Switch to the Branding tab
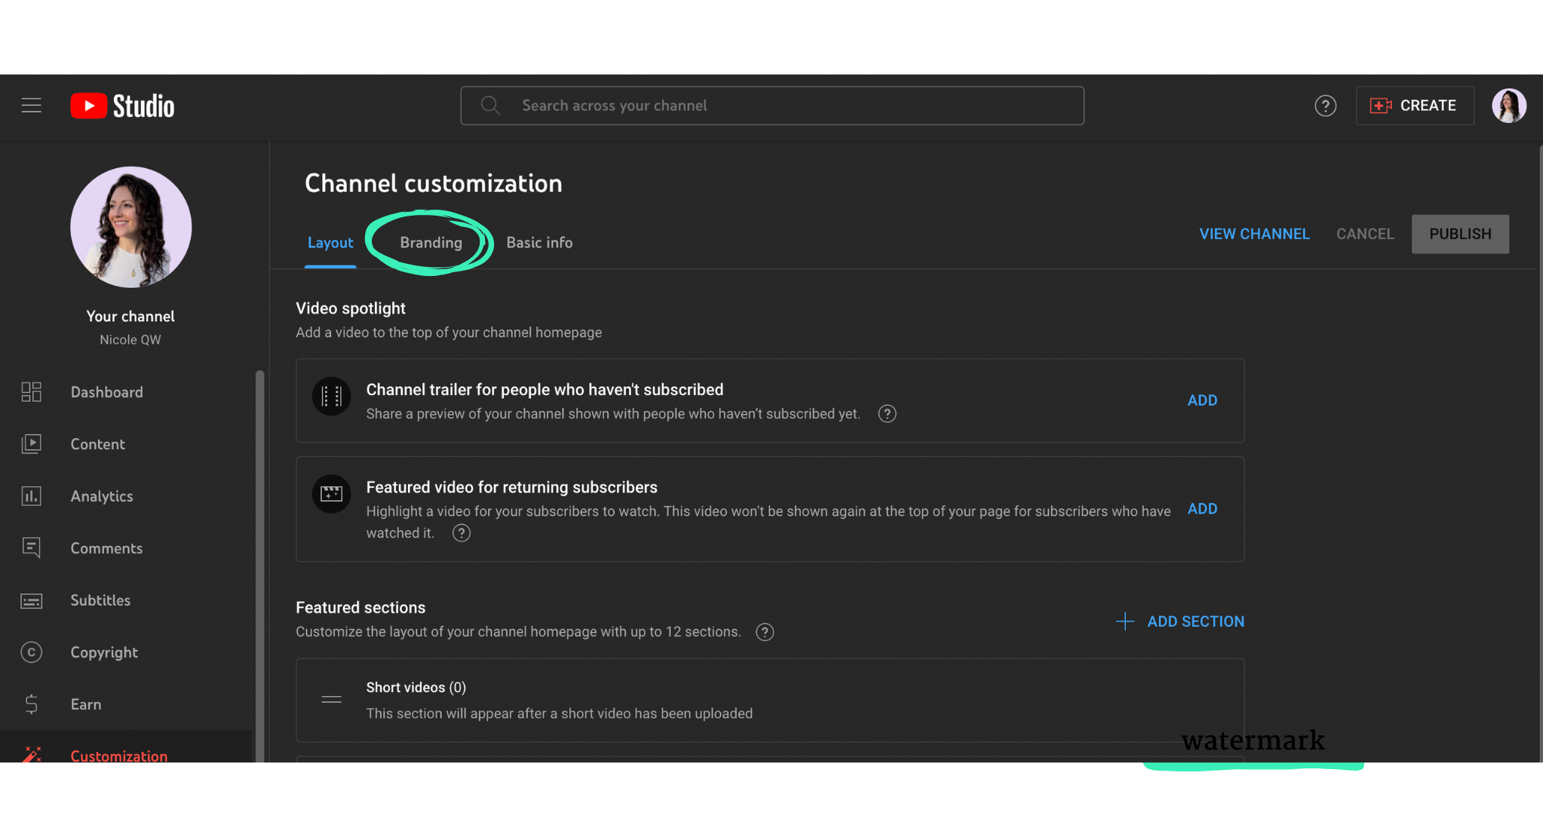 [x=431, y=242]
